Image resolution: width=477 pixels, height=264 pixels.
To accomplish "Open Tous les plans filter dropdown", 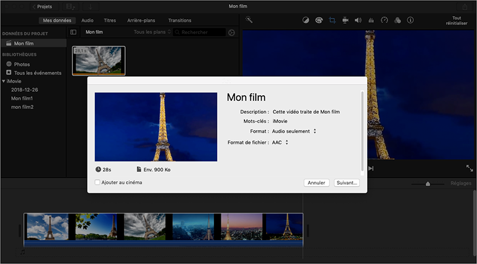I will click(x=152, y=32).
